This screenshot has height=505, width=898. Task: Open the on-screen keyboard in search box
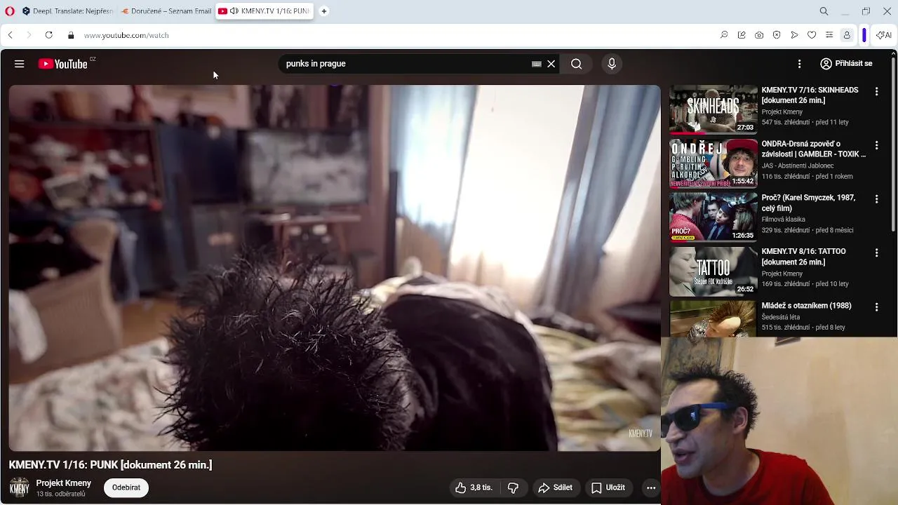click(x=537, y=64)
